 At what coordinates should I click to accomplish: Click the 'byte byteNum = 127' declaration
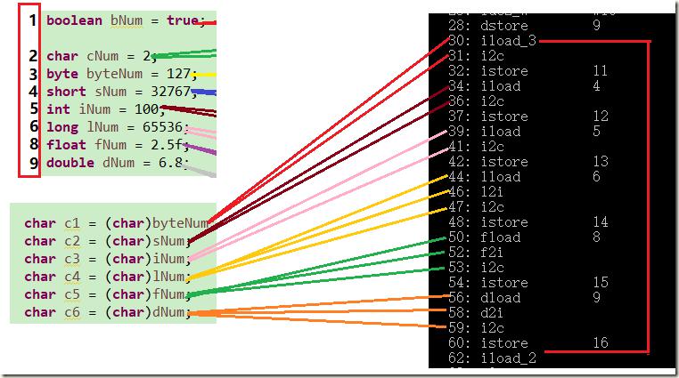click(115, 74)
